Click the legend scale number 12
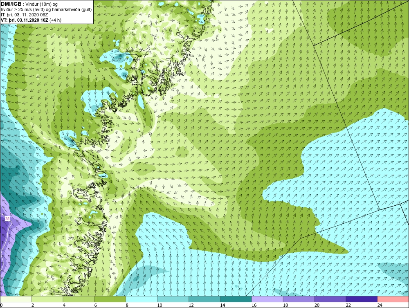Viewport: 409px width, 308px height. 191,305
